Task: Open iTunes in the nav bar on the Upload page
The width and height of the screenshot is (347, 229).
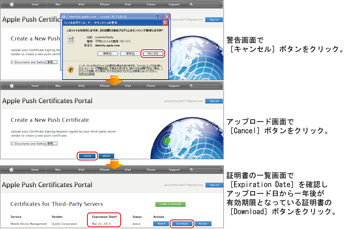Action: tap(151, 86)
